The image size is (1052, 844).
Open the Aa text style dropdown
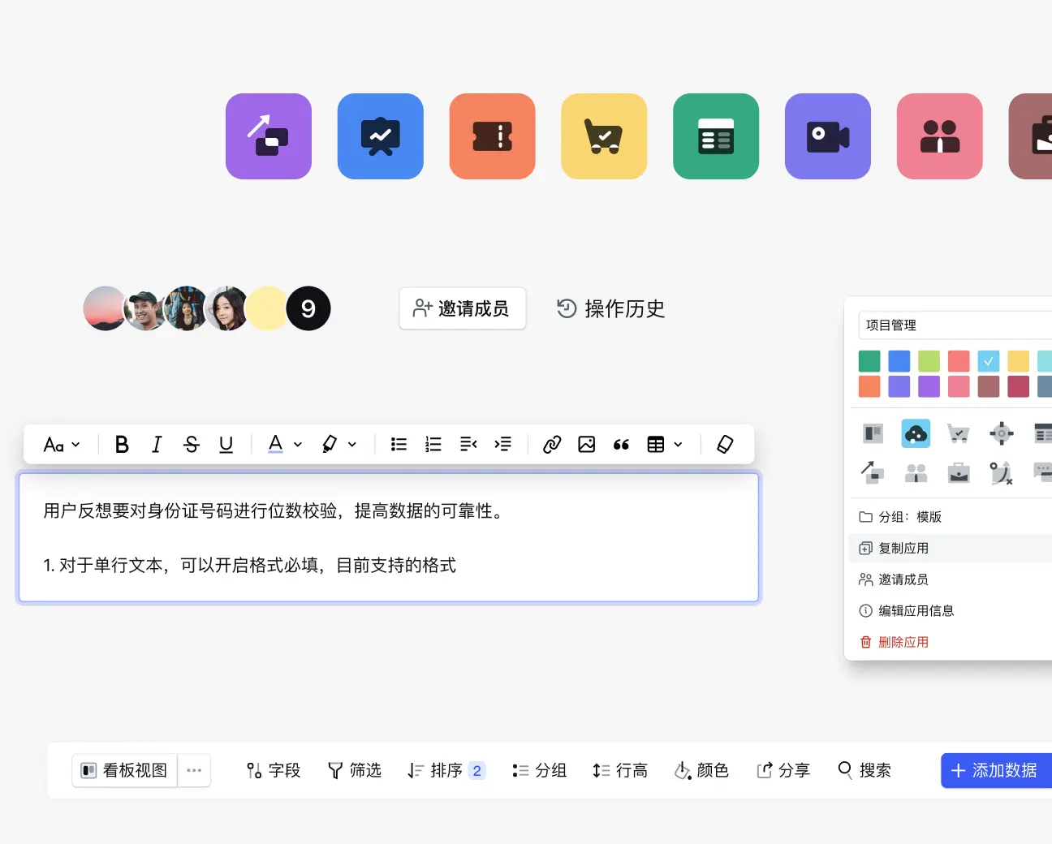(x=62, y=445)
